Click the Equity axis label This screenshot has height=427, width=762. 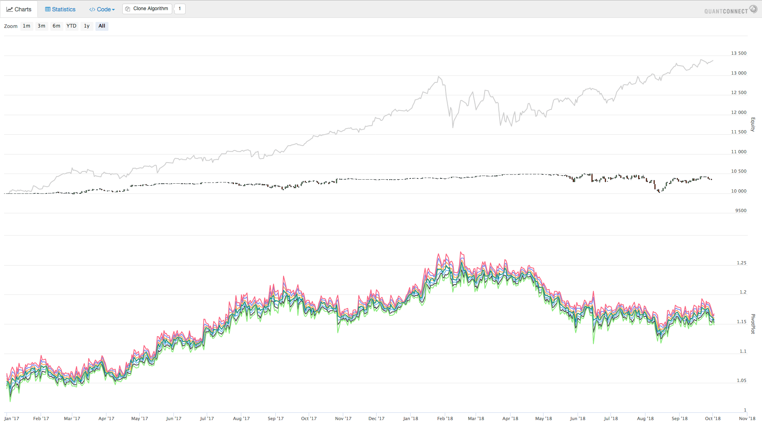coord(753,124)
